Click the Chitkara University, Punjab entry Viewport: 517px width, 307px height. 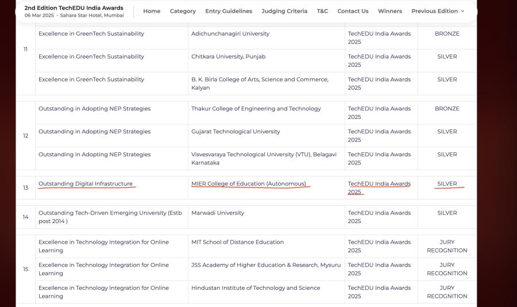267,61
